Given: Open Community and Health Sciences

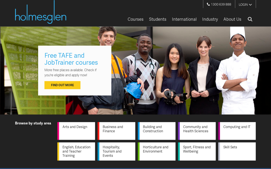Looking at the screenshot, I should coord(197,131).
